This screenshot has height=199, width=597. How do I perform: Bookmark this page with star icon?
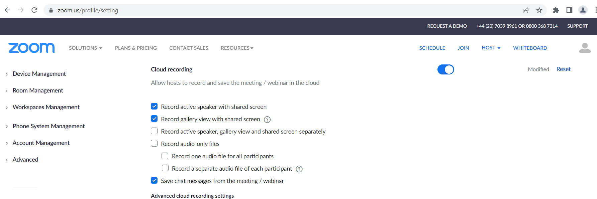point(539,10)
